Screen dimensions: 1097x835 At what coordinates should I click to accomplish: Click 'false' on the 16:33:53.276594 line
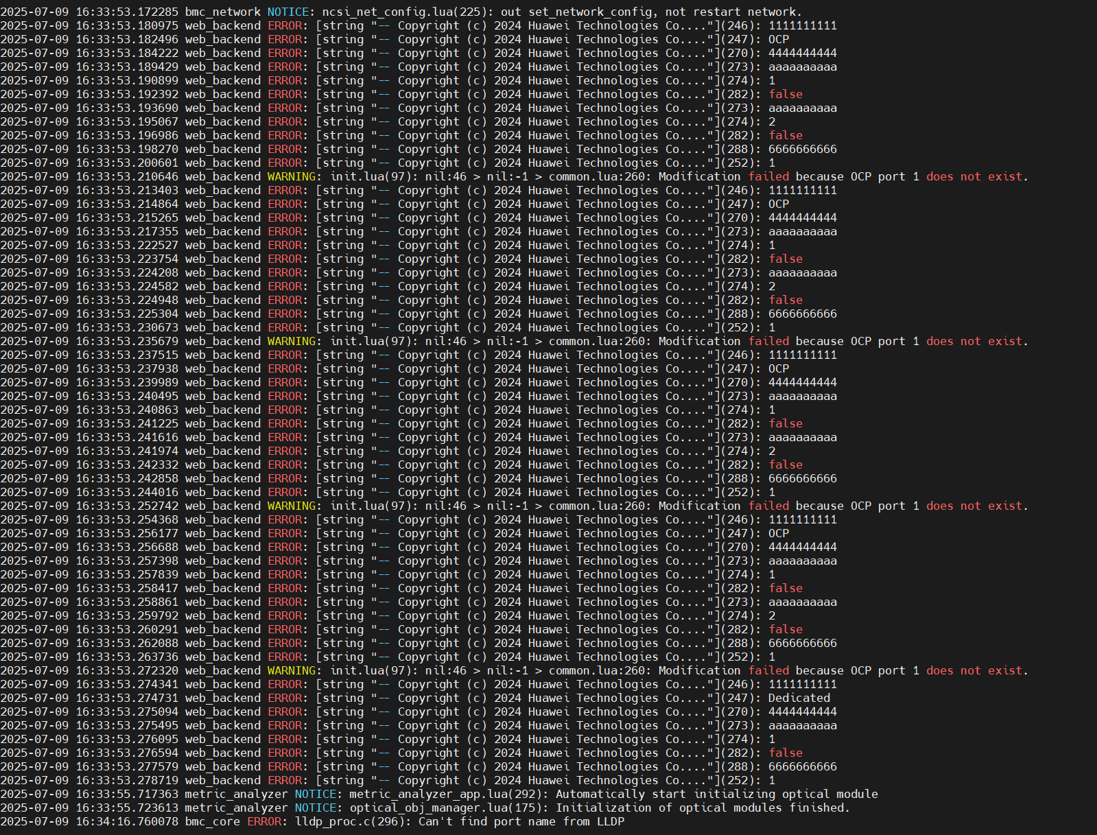(x=786, y=753)
